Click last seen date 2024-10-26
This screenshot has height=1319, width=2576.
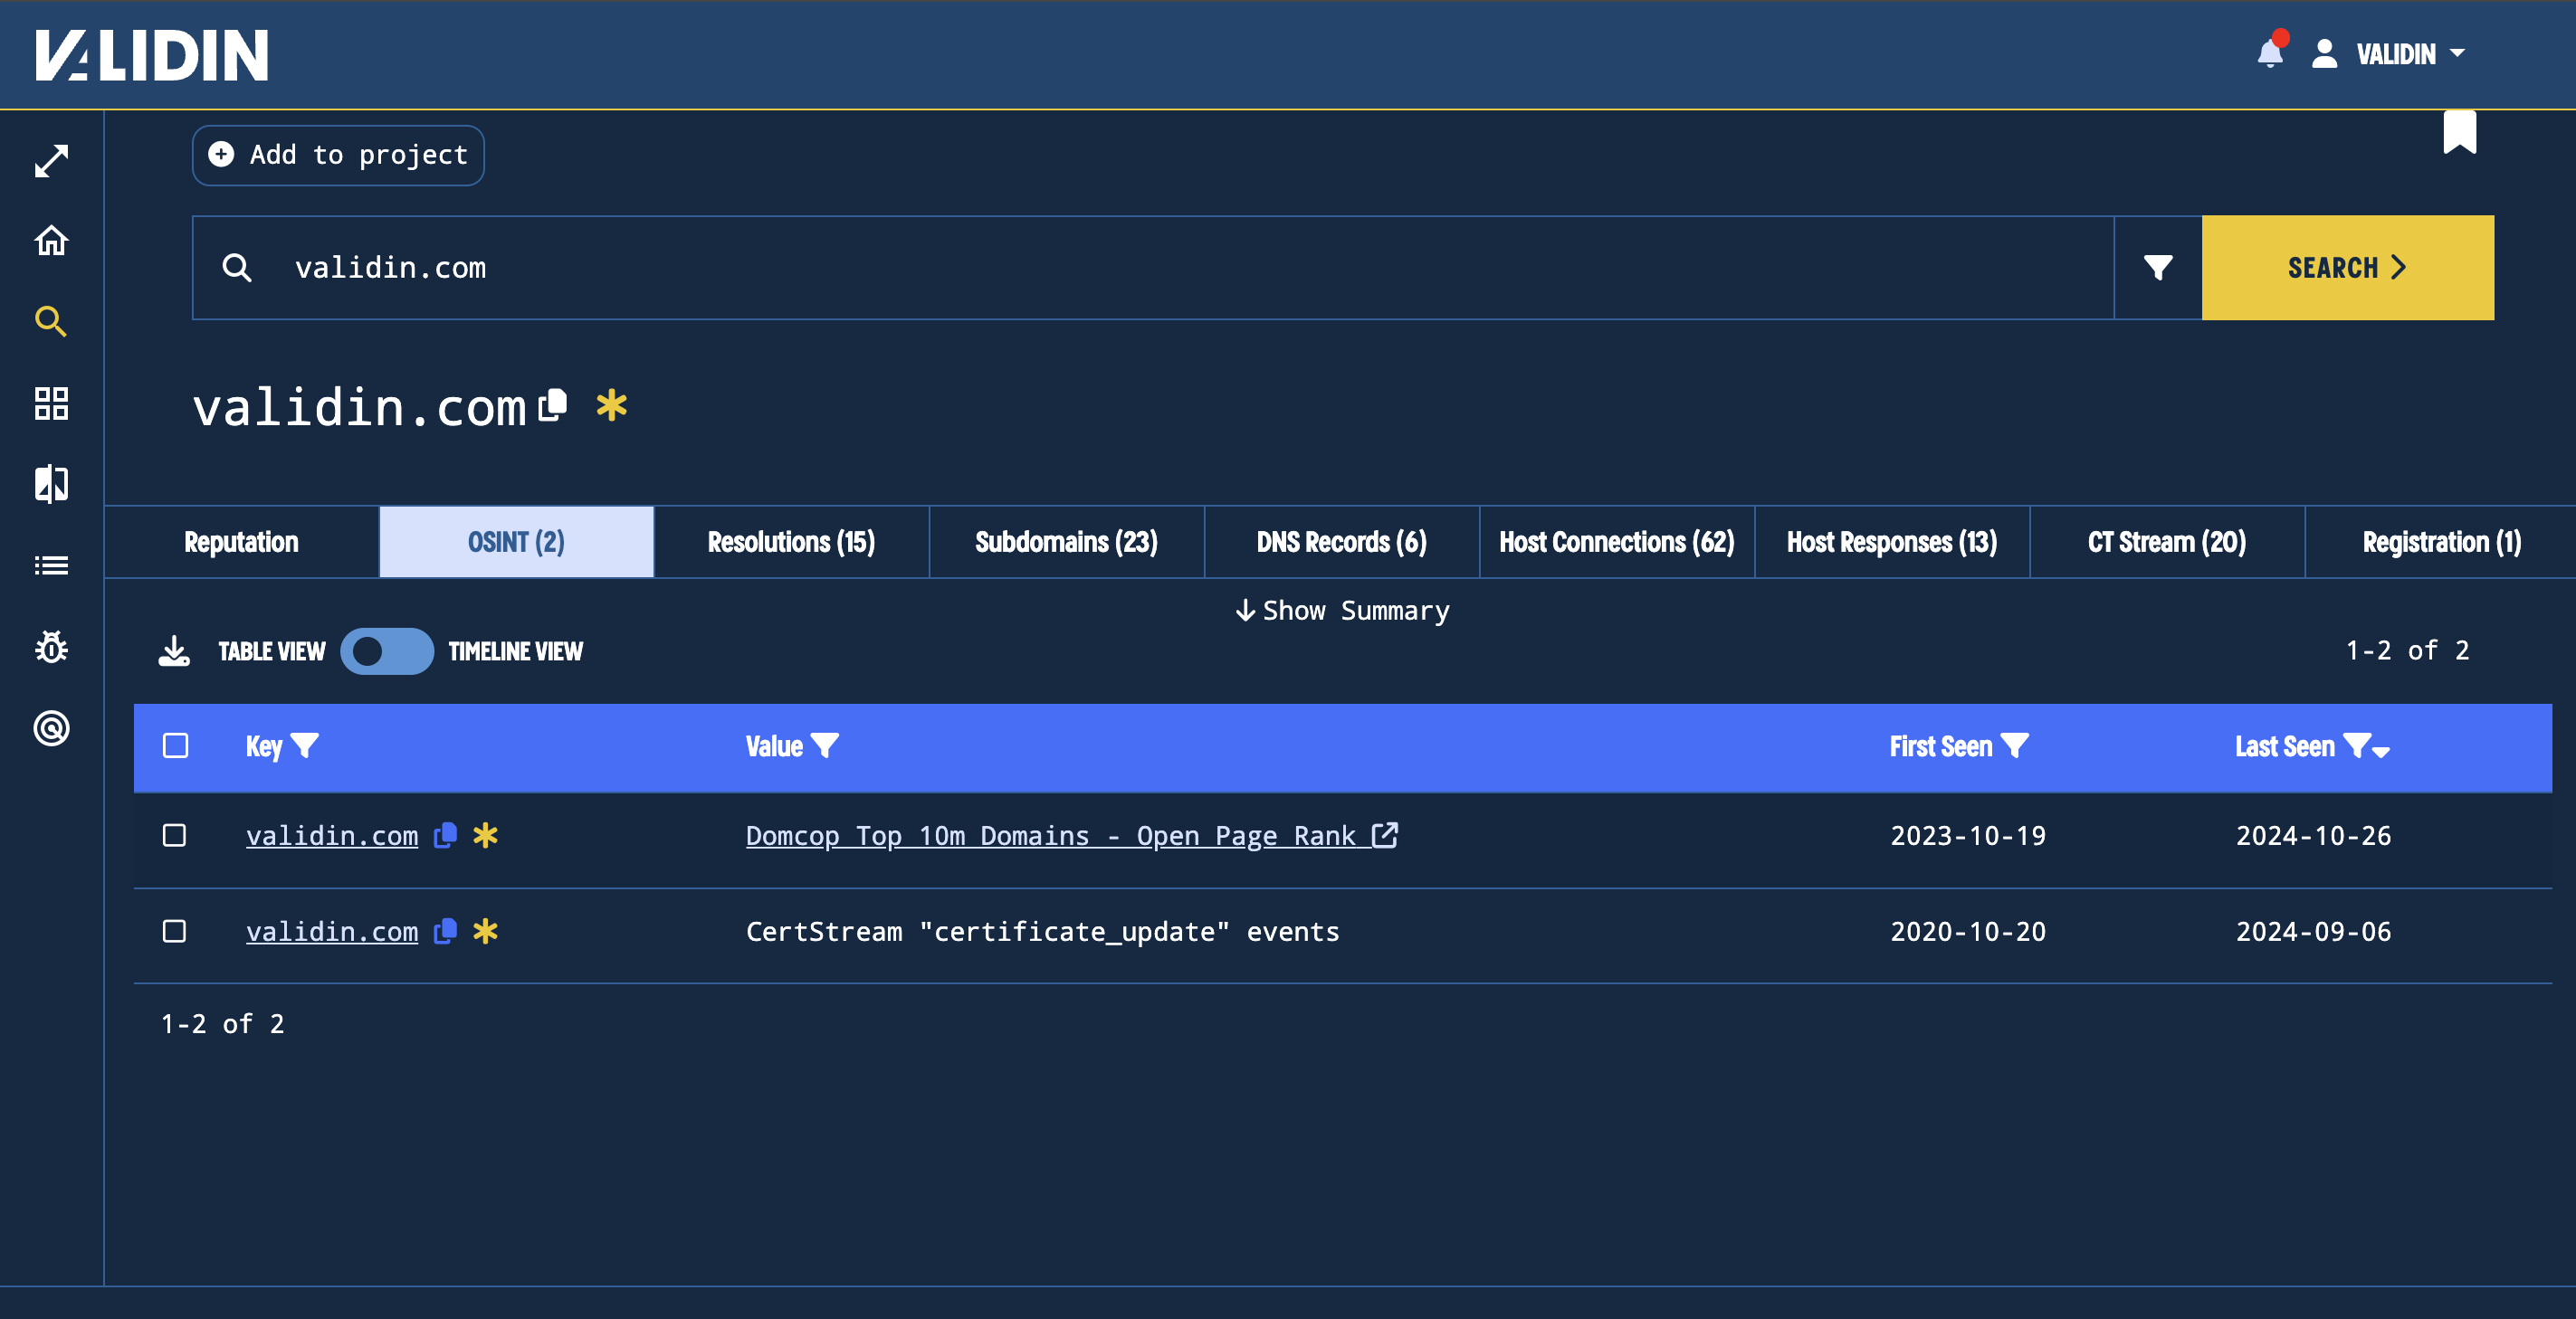(x=2313, y=835)
